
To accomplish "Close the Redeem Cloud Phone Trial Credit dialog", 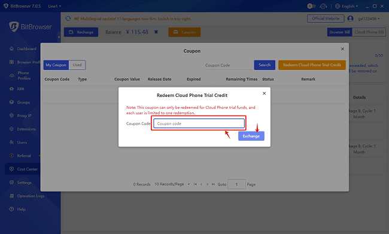I will 264,93.
